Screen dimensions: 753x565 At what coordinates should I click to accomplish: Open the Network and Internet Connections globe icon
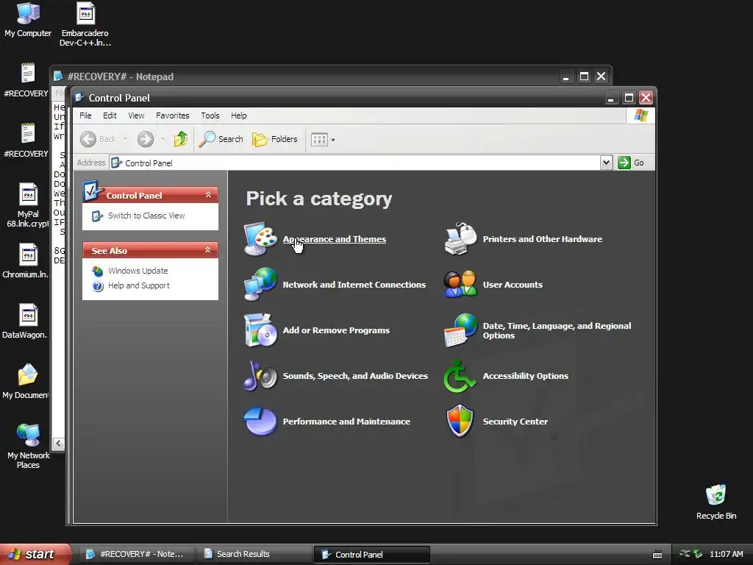click(x=260, y=285)
